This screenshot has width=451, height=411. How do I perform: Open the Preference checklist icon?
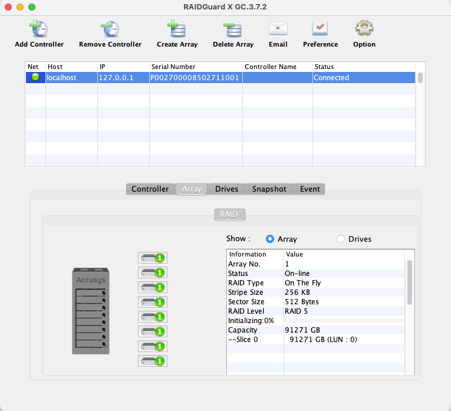pyautogui.click(x=320, y=28)
